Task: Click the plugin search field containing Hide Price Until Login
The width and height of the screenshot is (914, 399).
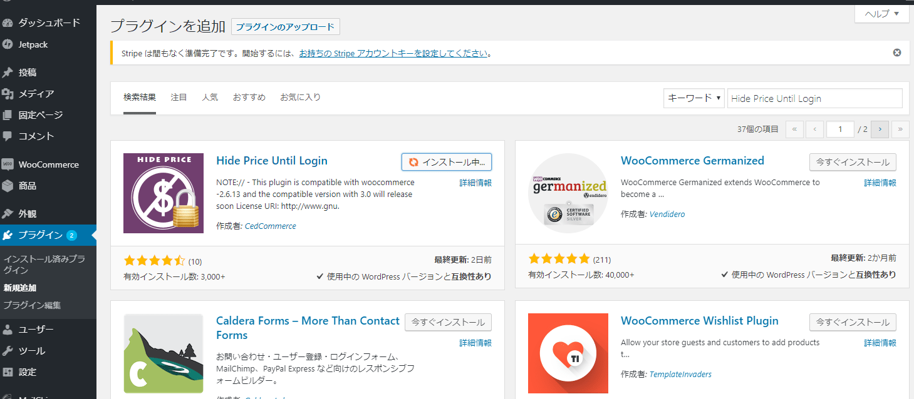Action: point(815,98)
